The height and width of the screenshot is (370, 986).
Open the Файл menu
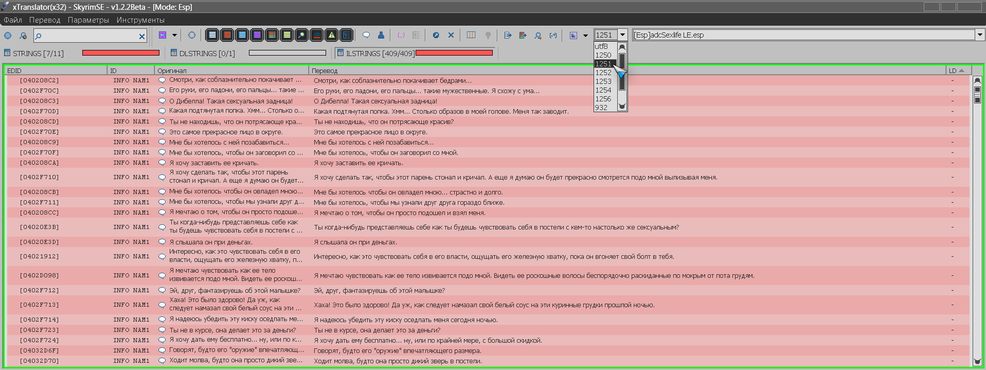point(13,20)
